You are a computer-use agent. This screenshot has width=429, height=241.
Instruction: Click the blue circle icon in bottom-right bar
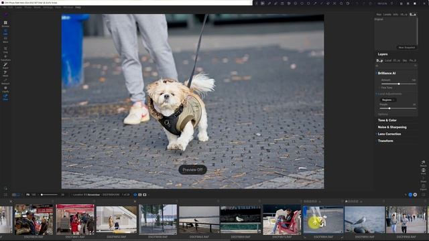click(410, 195)
